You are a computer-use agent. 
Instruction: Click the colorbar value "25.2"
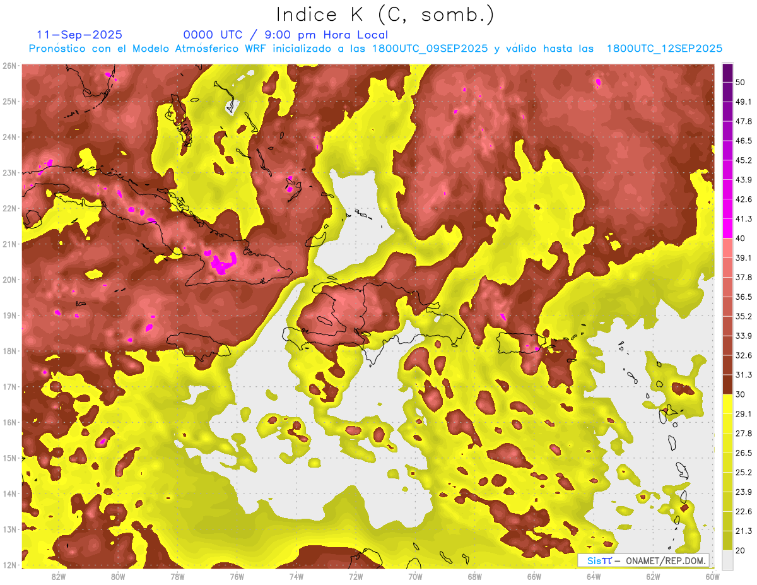pos(743,472)
